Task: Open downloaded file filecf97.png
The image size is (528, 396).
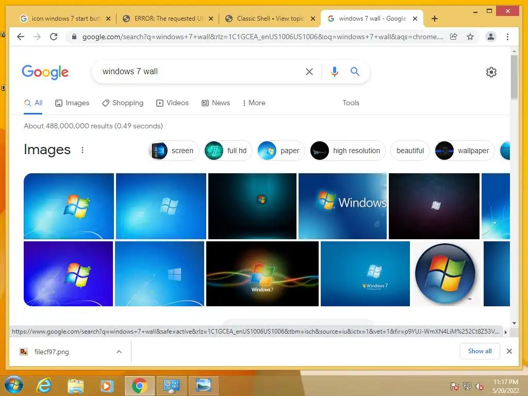Action: pos(51,352)
